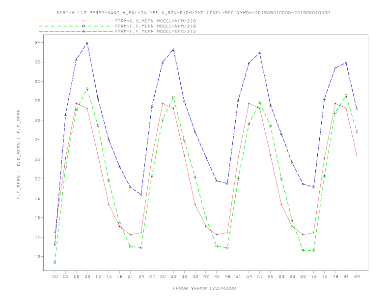Click y-axis tick label 24
The width and height of the screenshot is (389, 301).
(38, 140)
